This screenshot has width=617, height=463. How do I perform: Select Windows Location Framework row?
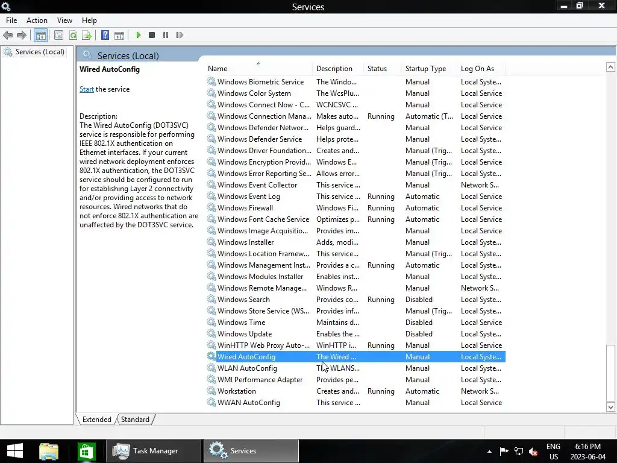355,254
